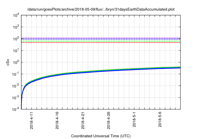Click the blue-green accumulated dose curve
Screen dimensions: 199x139
point(101,71)
